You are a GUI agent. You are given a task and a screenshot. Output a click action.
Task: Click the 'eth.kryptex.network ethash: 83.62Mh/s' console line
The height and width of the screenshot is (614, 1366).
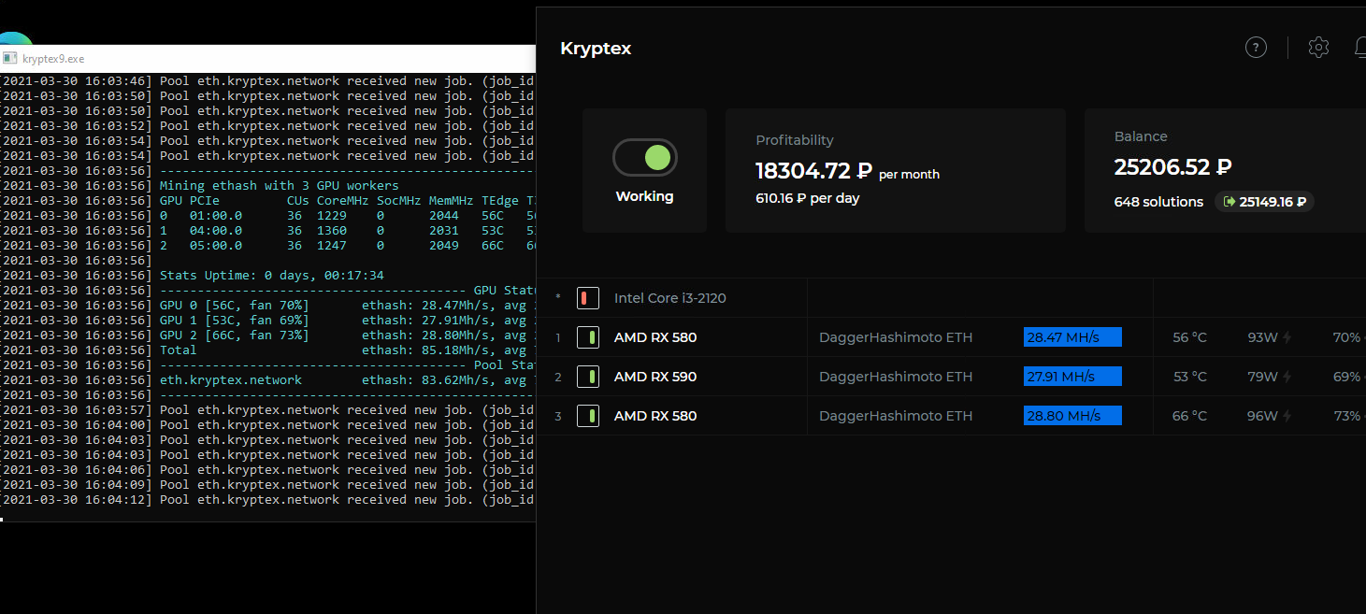[267, 380]
